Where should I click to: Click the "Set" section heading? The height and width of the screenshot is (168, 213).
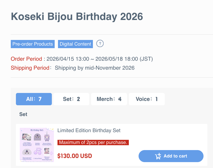pyautogui.click(x=23, y=114)
